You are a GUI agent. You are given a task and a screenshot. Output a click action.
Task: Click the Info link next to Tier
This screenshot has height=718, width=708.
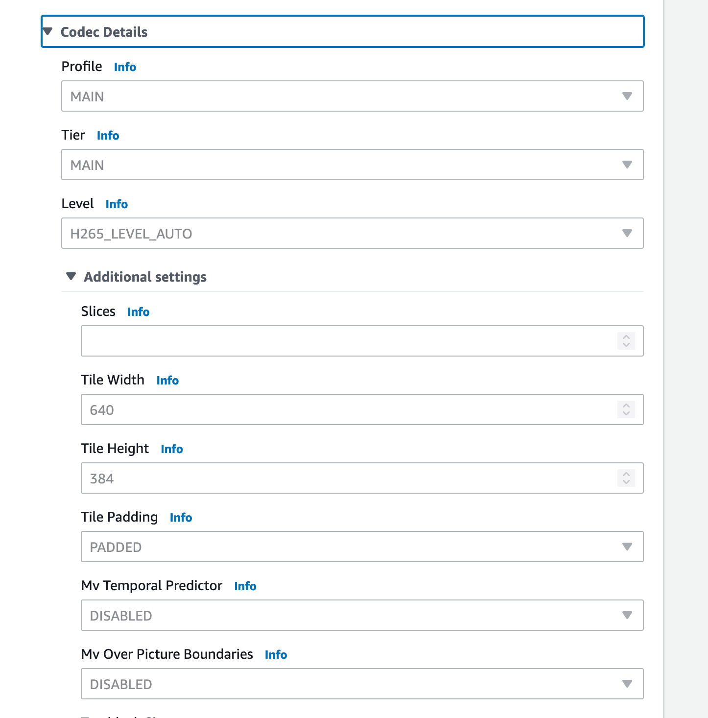point(108,136)
